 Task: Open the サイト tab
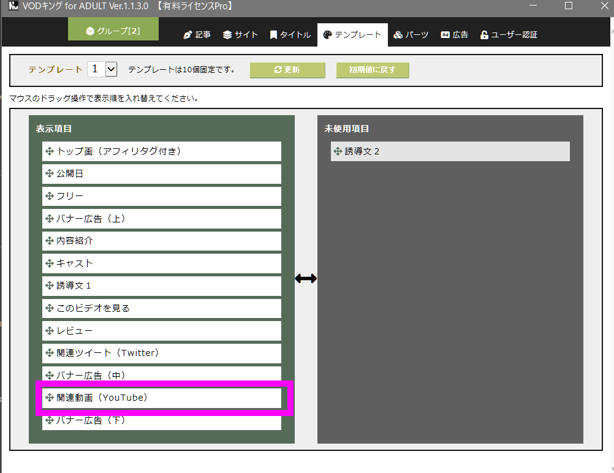[x=240, y=35]
